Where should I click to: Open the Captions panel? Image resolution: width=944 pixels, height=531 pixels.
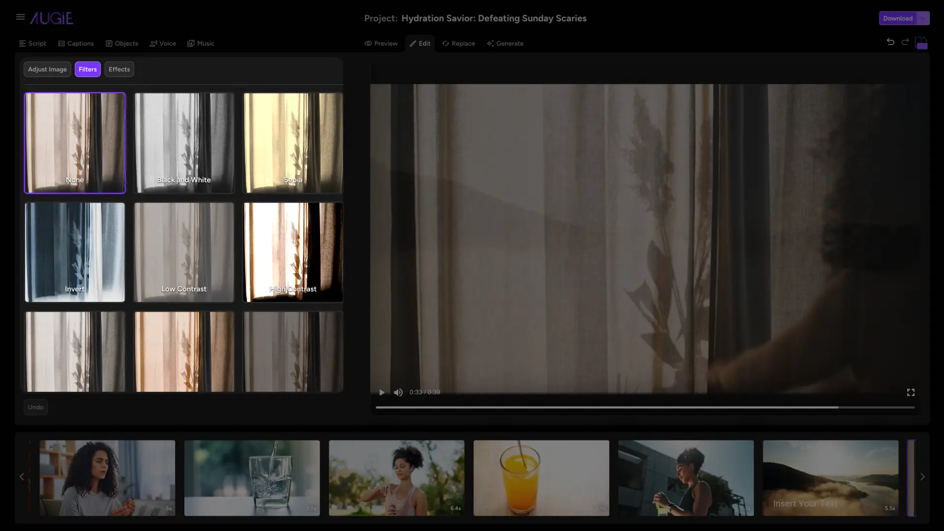[76, 43]
